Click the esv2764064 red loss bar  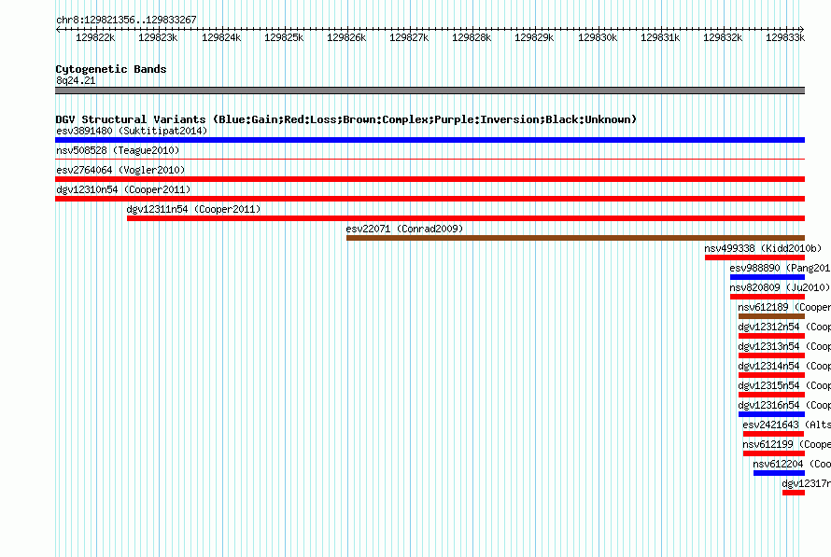coord(430,179)
